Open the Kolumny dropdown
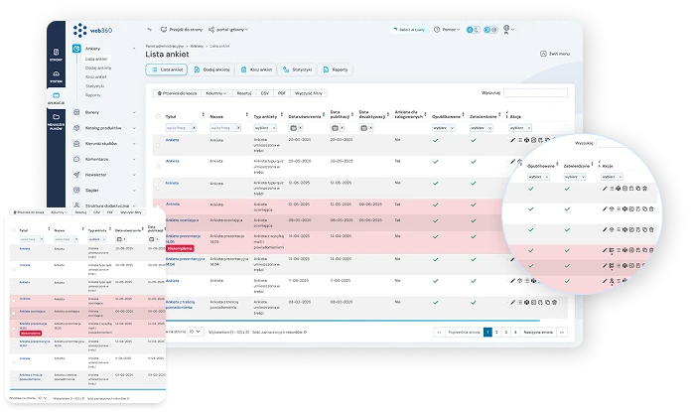Image resolution: width=691 pixels, height=412 pixels. (x=216, y=92)
